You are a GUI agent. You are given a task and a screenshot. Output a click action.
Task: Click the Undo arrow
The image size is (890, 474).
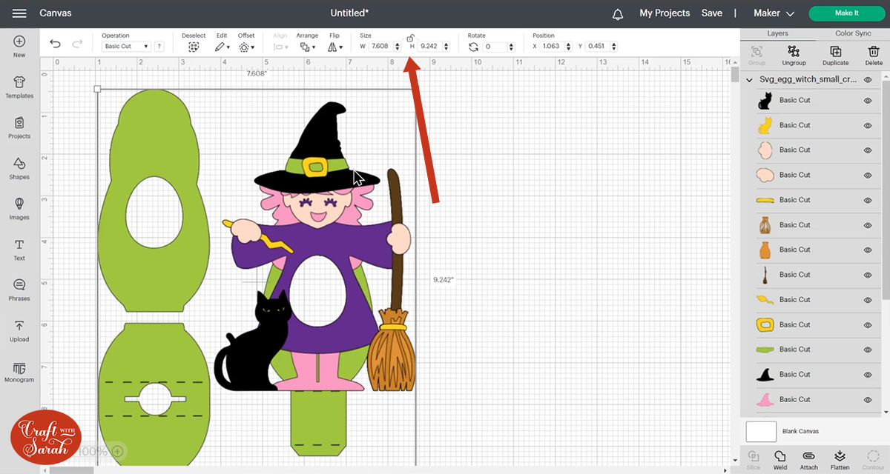pos(56,44)
